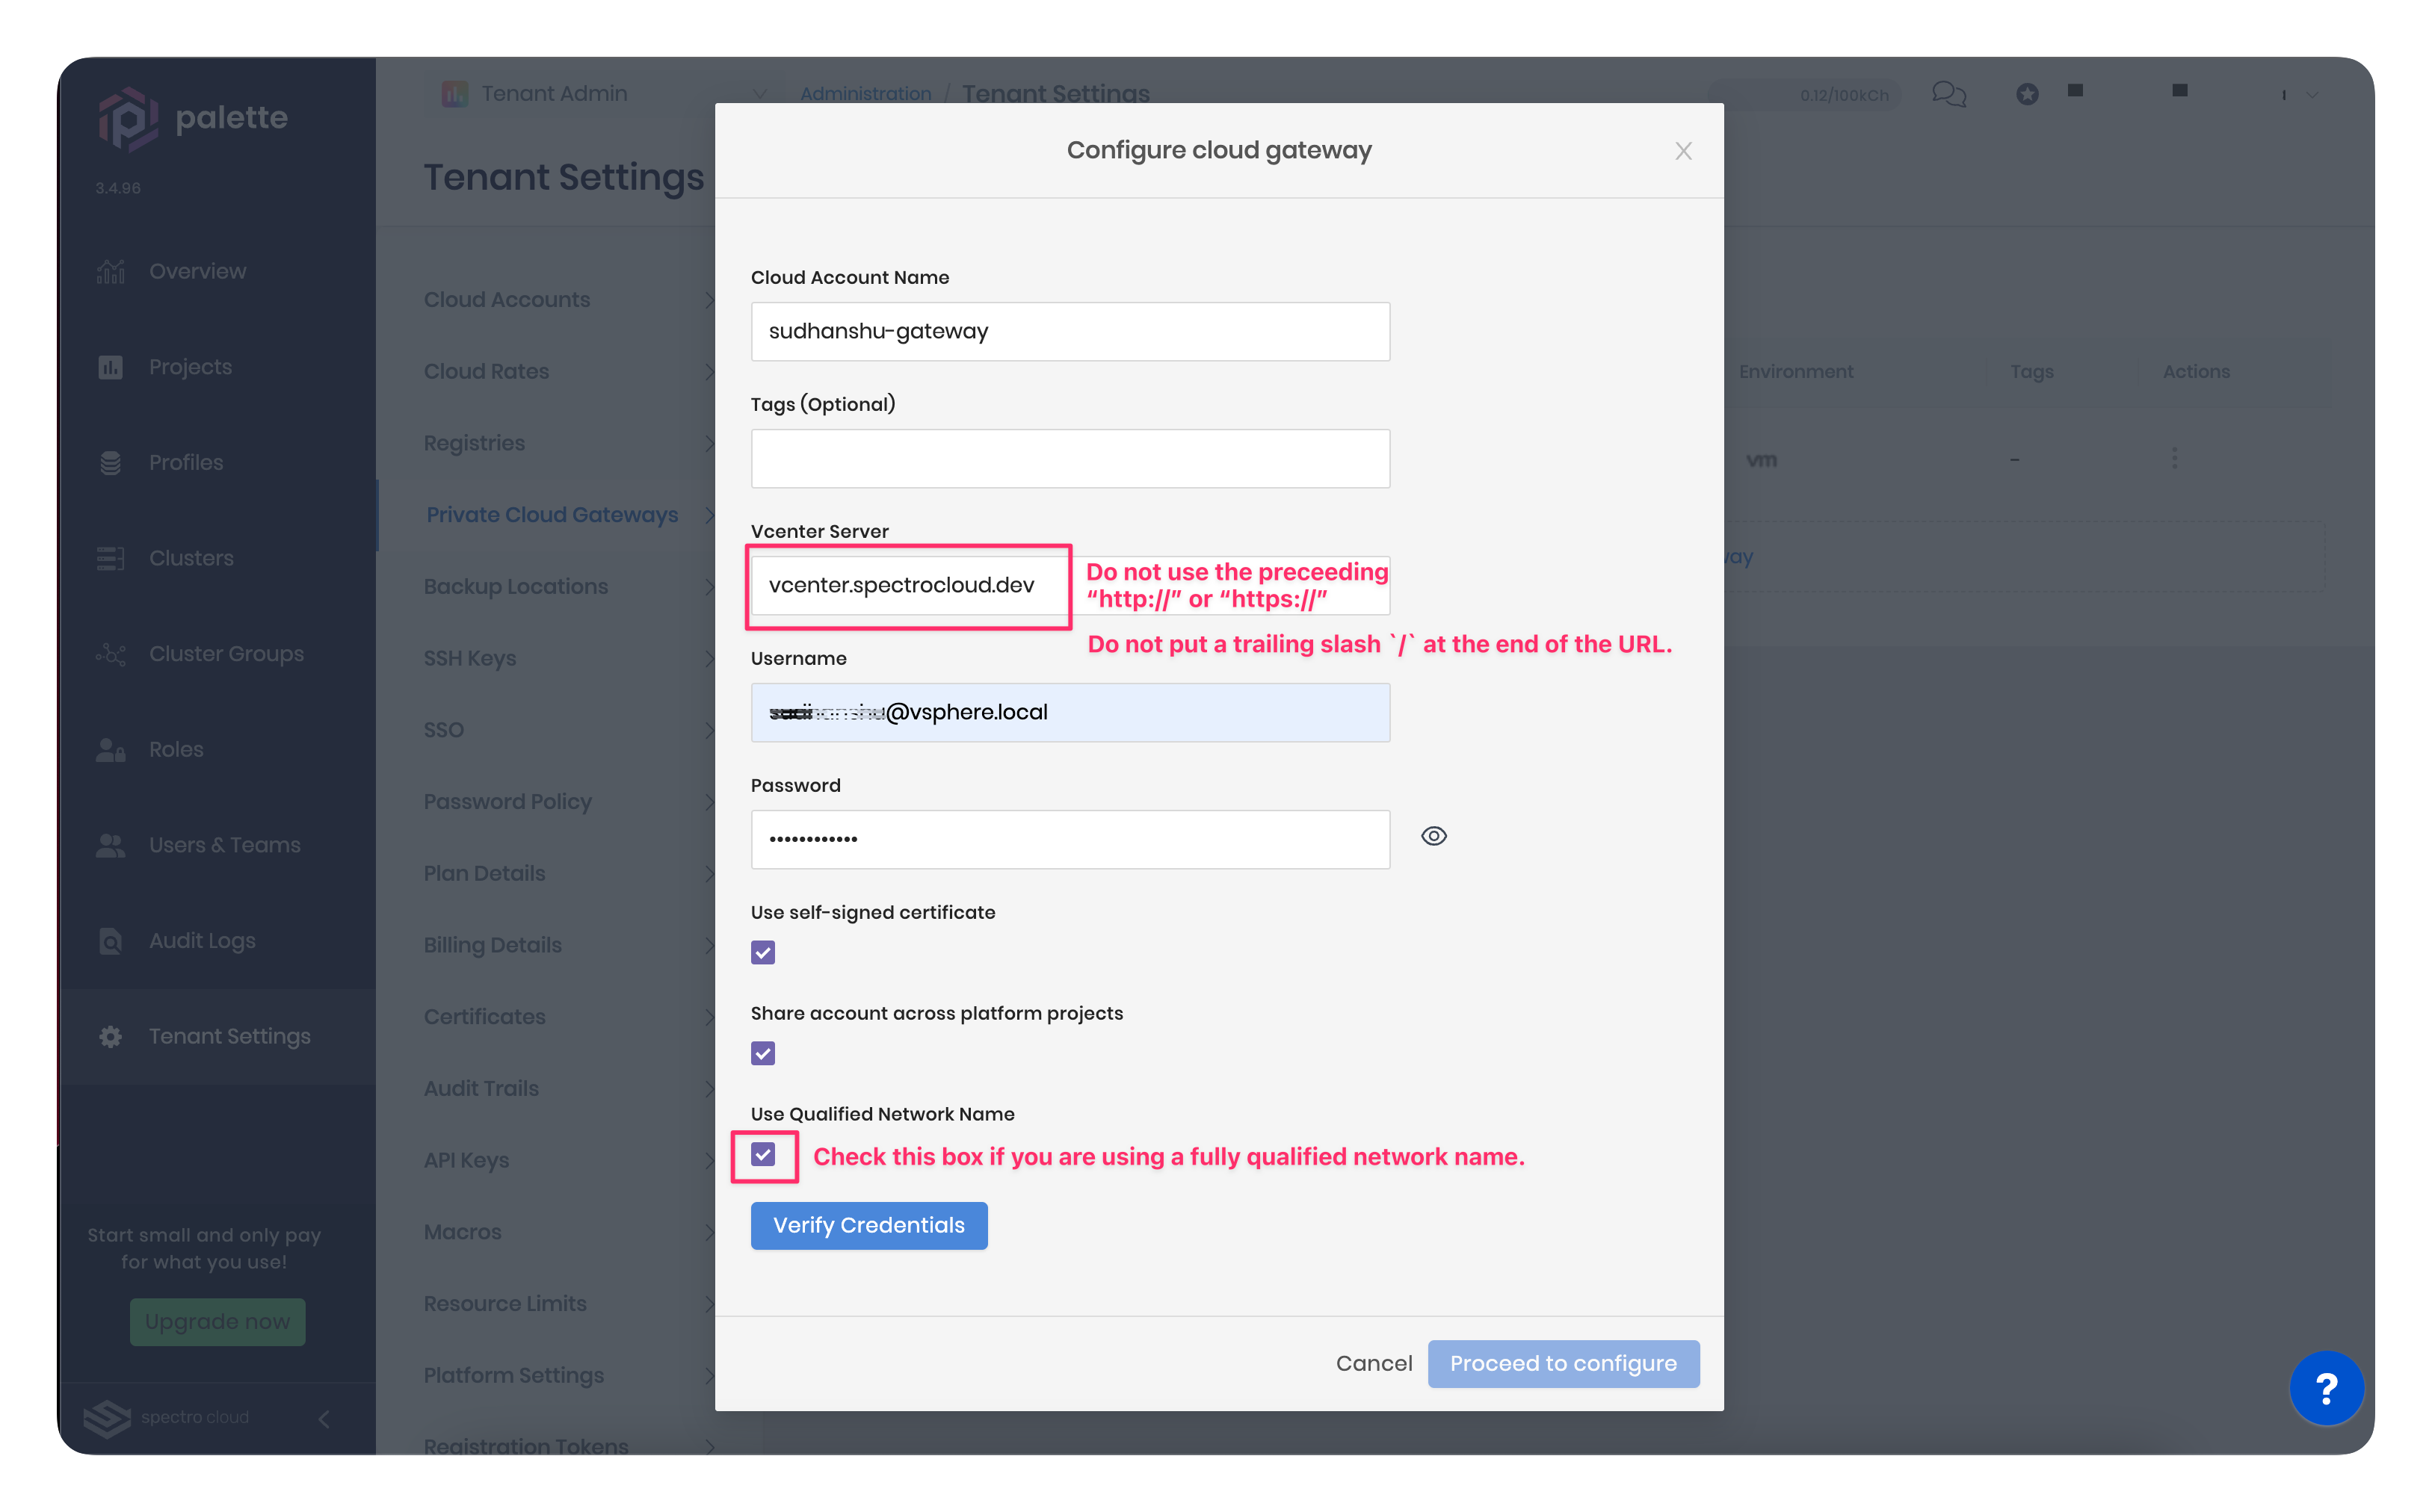Open the Audit Logs icon
This screenshot has width=2432, height=1512.
point(110,941)
